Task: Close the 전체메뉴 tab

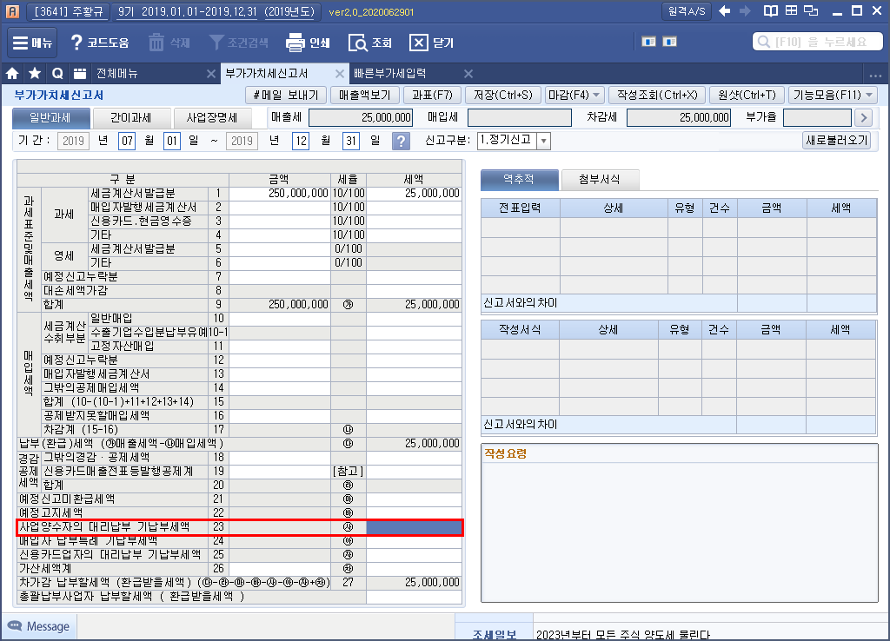Action: [210, 74]
